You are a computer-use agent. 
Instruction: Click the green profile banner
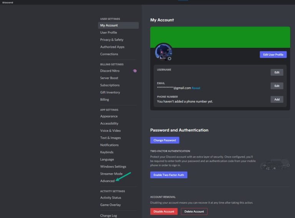(x=220, y=37)
